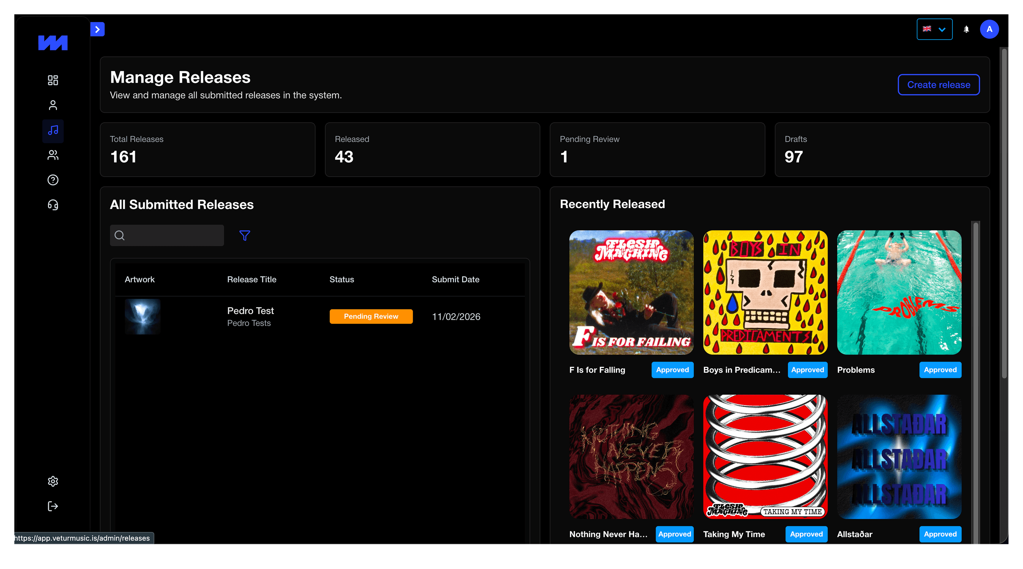Click the Pending Review status badge

click(x=371, y=317)
